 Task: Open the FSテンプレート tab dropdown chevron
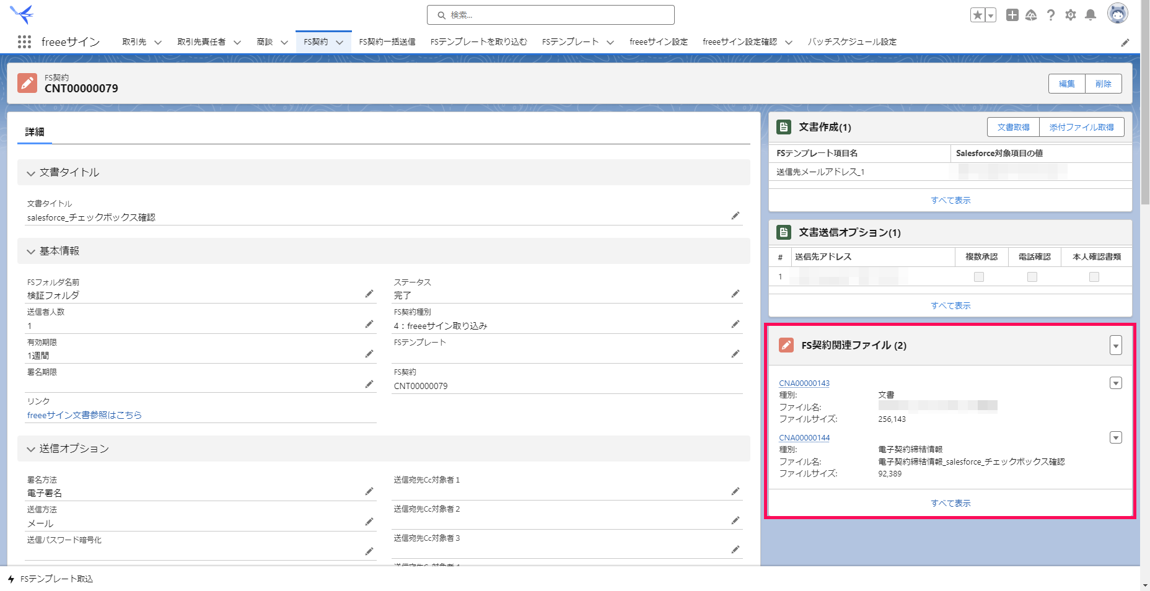(x=610, y=43)
